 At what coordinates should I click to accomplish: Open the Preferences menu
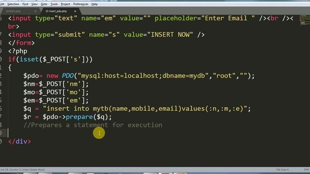[81, 4]
